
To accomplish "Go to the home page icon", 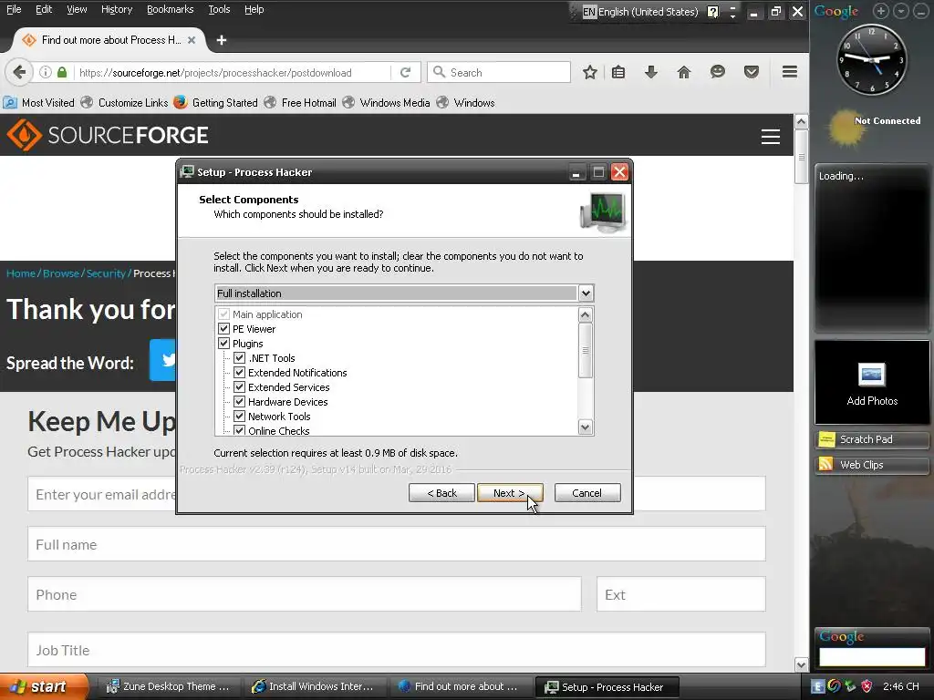I will coord(684,73).
